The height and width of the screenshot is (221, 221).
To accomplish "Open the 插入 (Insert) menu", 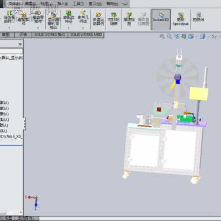I will (x=62, y=3).
